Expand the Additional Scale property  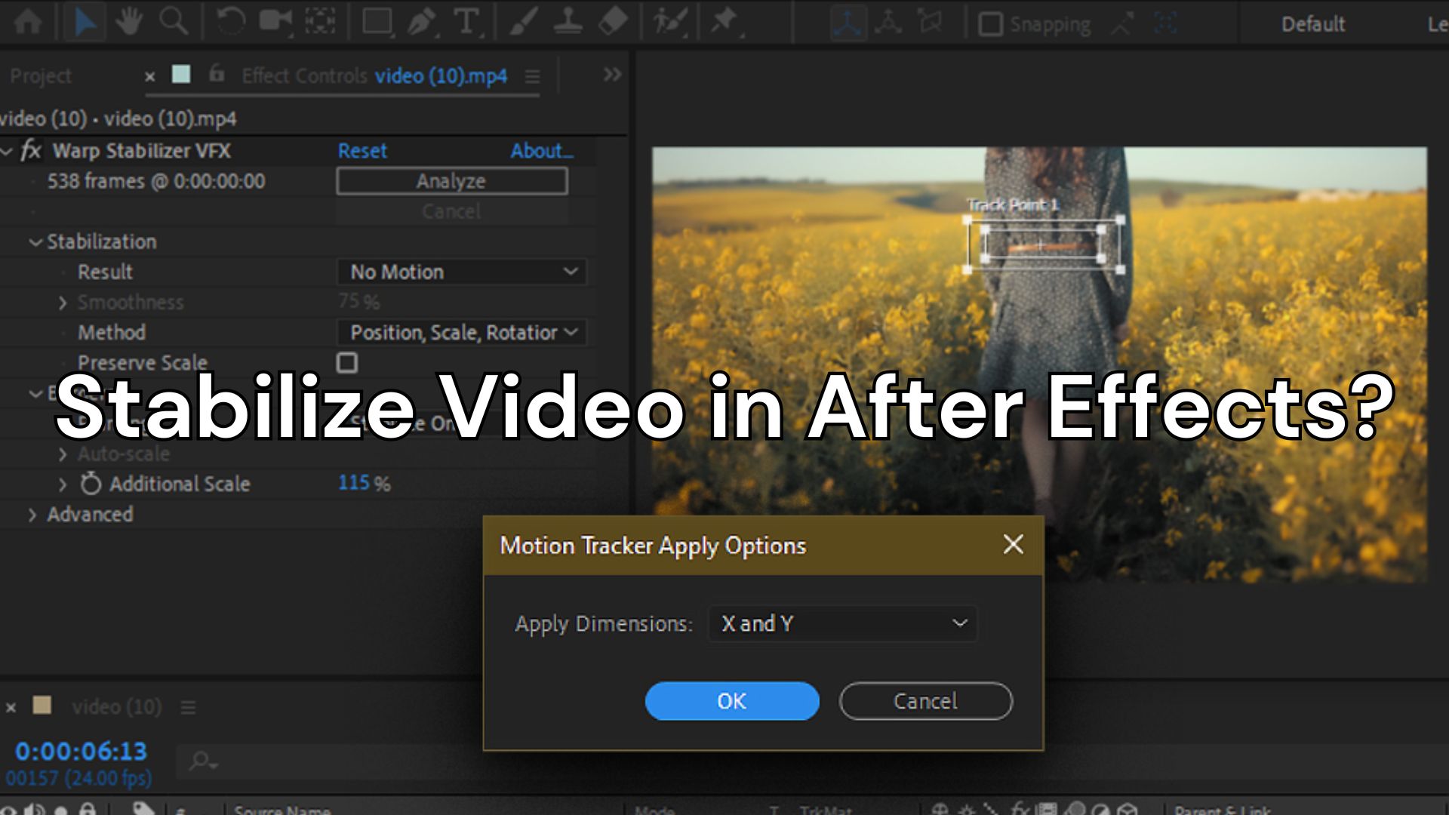pos(63,484)
